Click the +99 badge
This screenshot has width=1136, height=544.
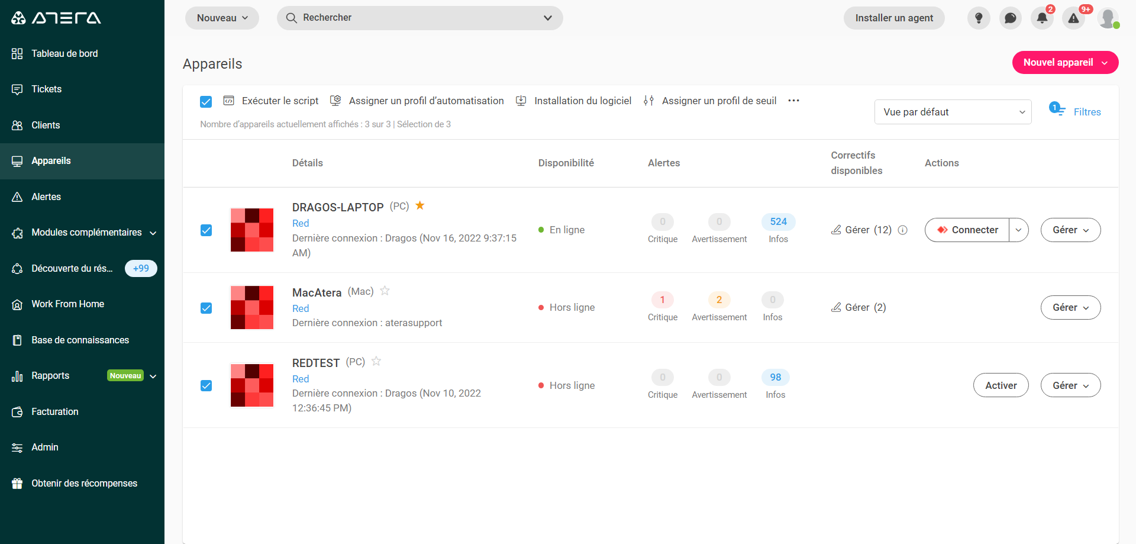[141, 269]
